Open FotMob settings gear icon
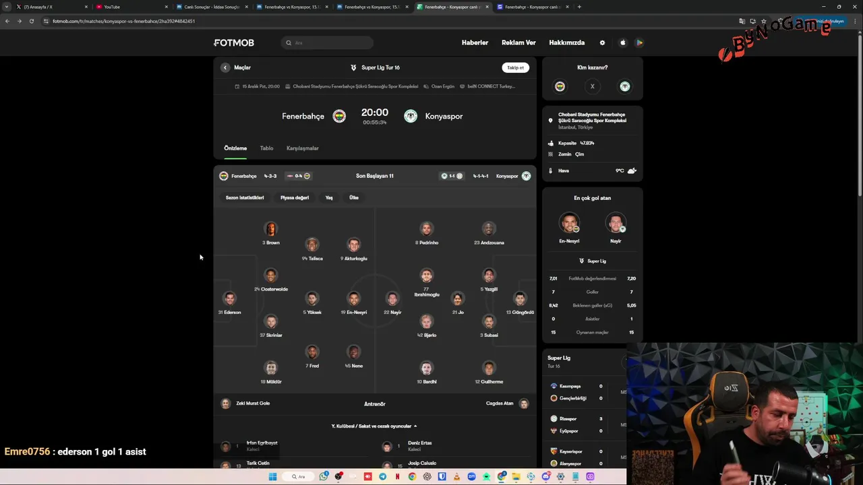863x485 pixels. coord(602,42)
